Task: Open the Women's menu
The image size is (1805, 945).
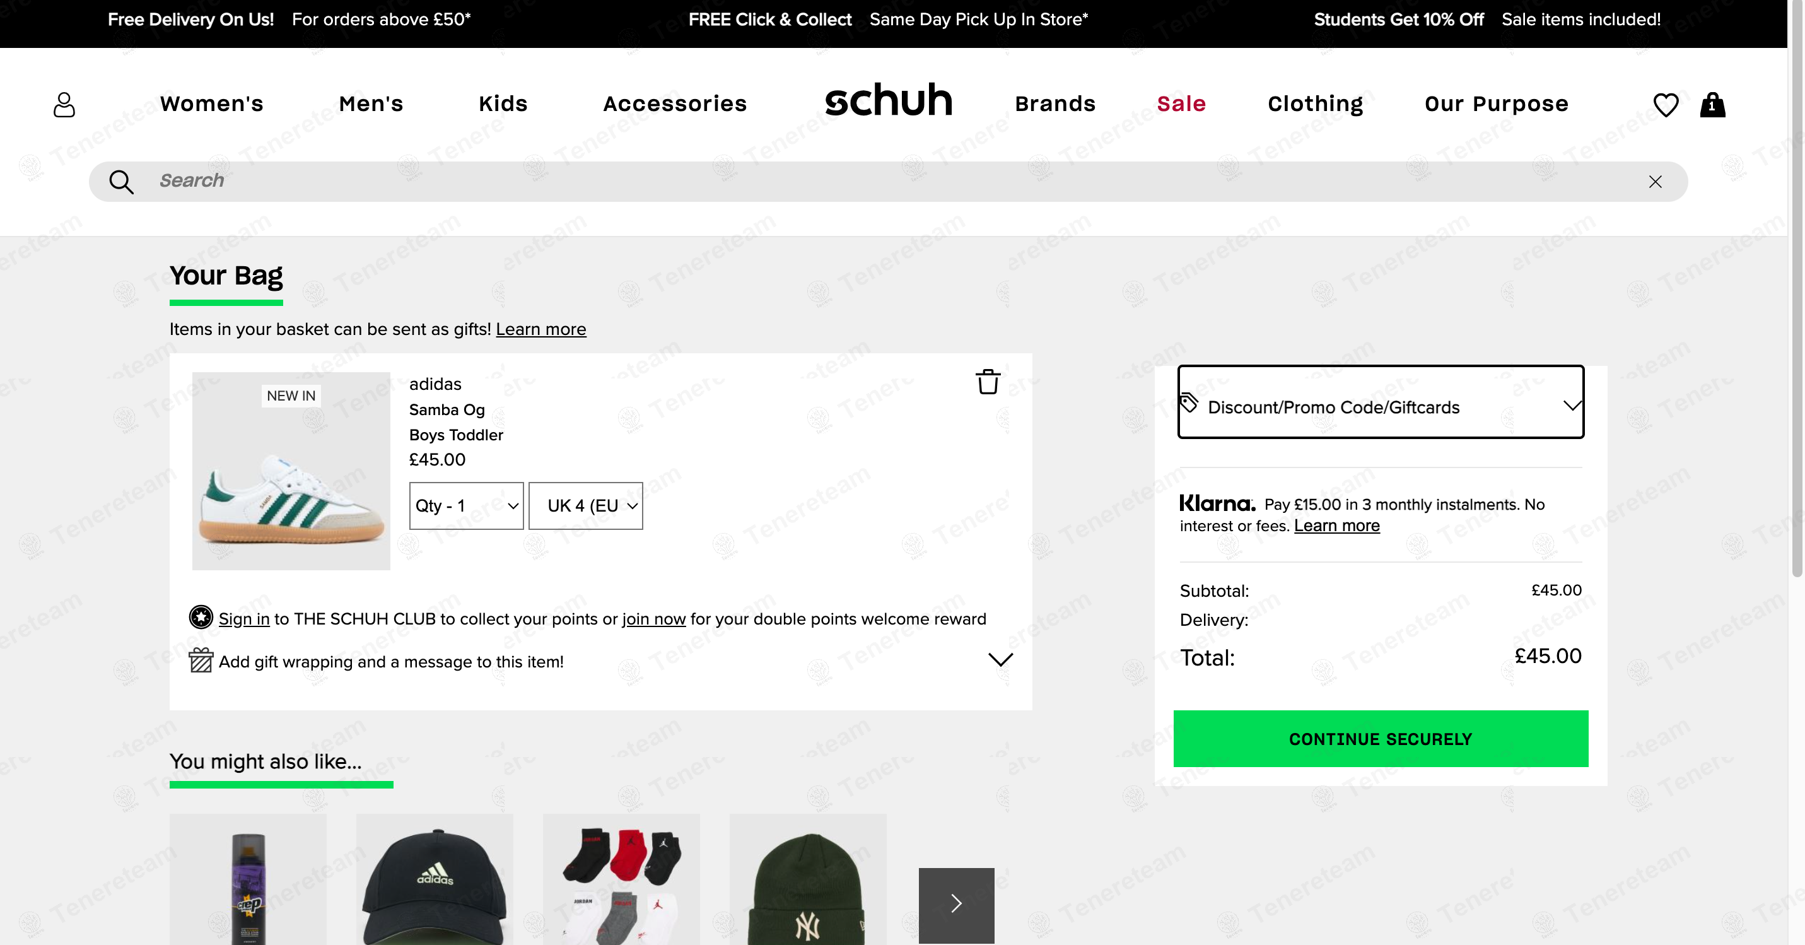Action: [x=212, y=103]
